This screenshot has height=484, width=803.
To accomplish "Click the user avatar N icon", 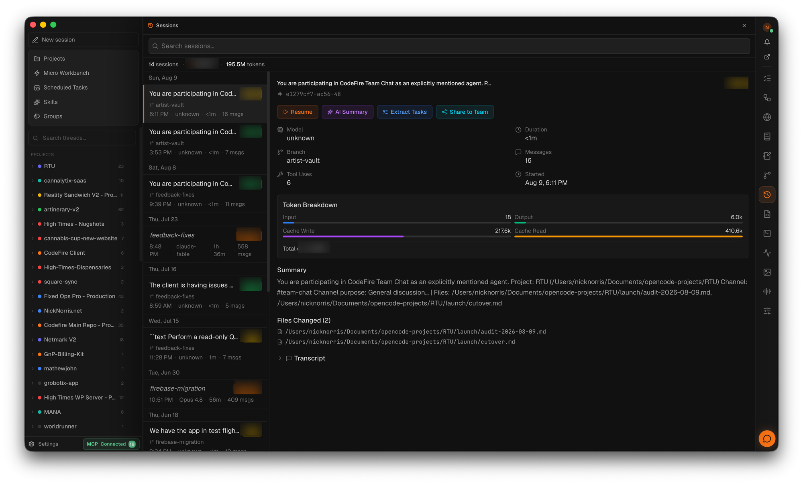I will [767, 27].
